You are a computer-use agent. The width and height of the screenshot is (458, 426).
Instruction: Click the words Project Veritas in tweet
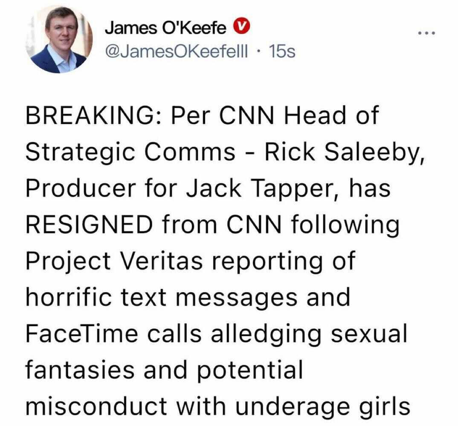(x=114, y=261)
